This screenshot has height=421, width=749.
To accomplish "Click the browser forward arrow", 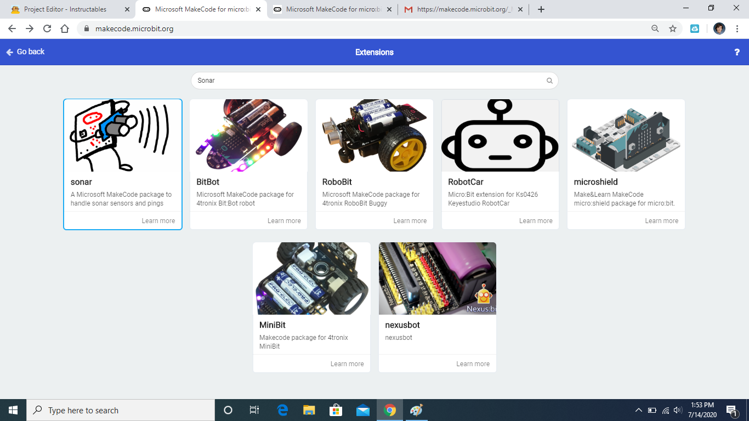I will (x=30, y=29).
